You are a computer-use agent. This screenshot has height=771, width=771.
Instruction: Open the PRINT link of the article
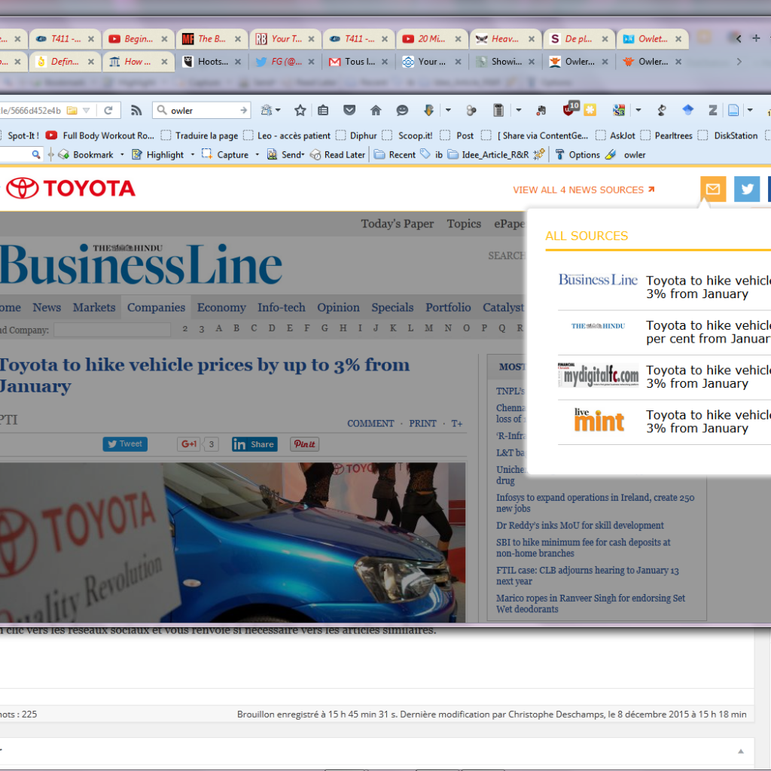[422, 423]
